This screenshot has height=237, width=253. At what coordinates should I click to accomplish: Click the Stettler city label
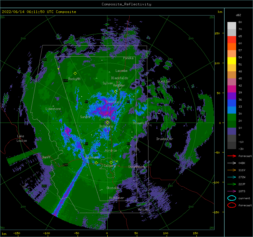click(x=164, y=81)
